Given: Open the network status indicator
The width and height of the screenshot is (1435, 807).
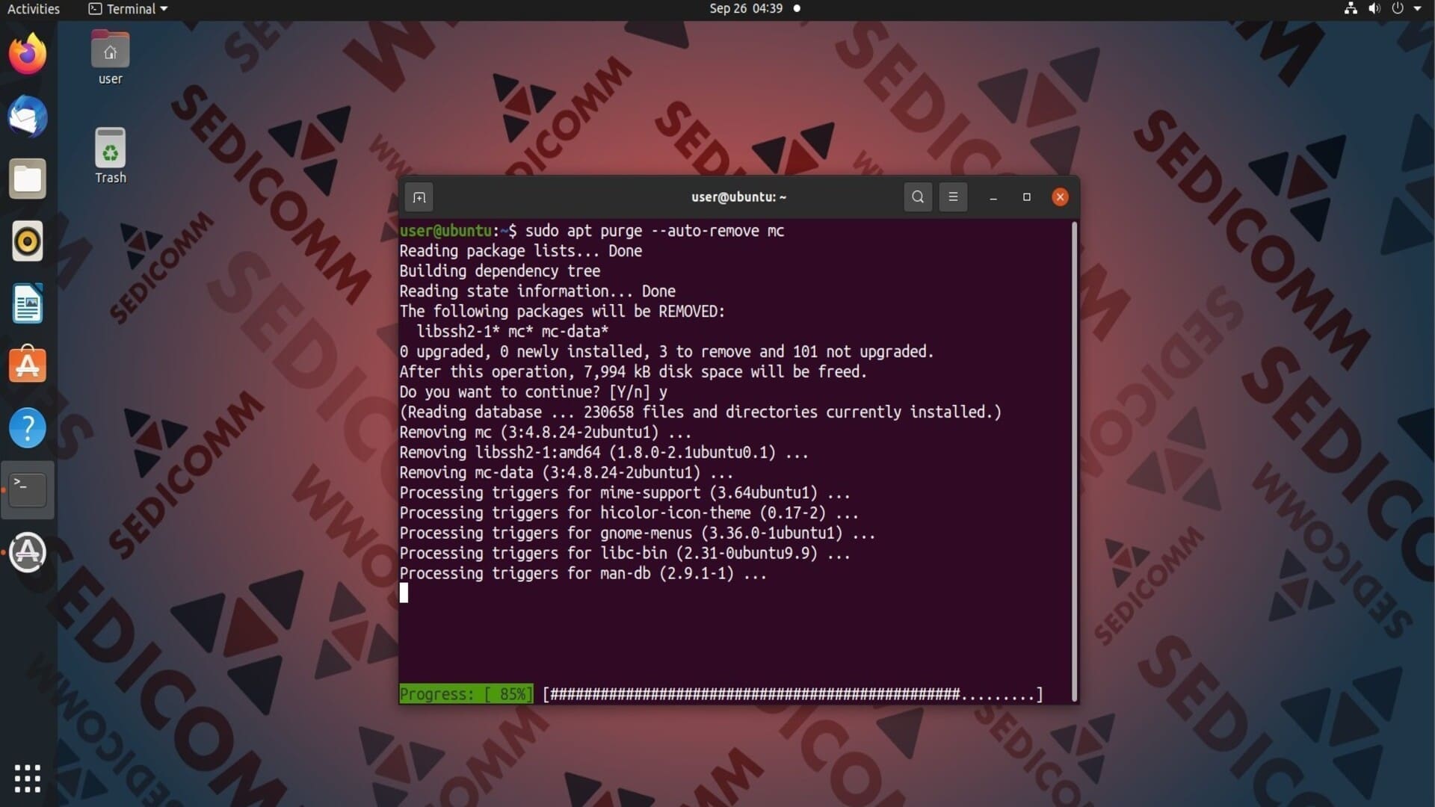Looking at the screenshot, I should [x=1351, y=9].
